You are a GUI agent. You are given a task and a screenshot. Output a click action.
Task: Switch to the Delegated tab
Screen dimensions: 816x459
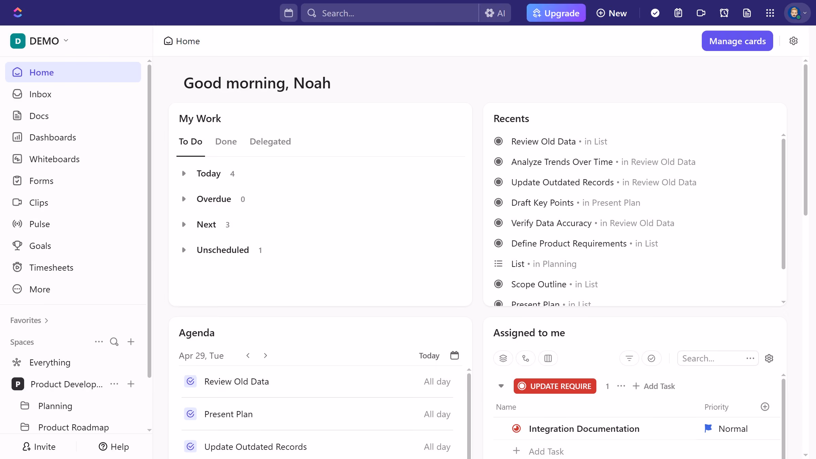(x=270, y=141)
